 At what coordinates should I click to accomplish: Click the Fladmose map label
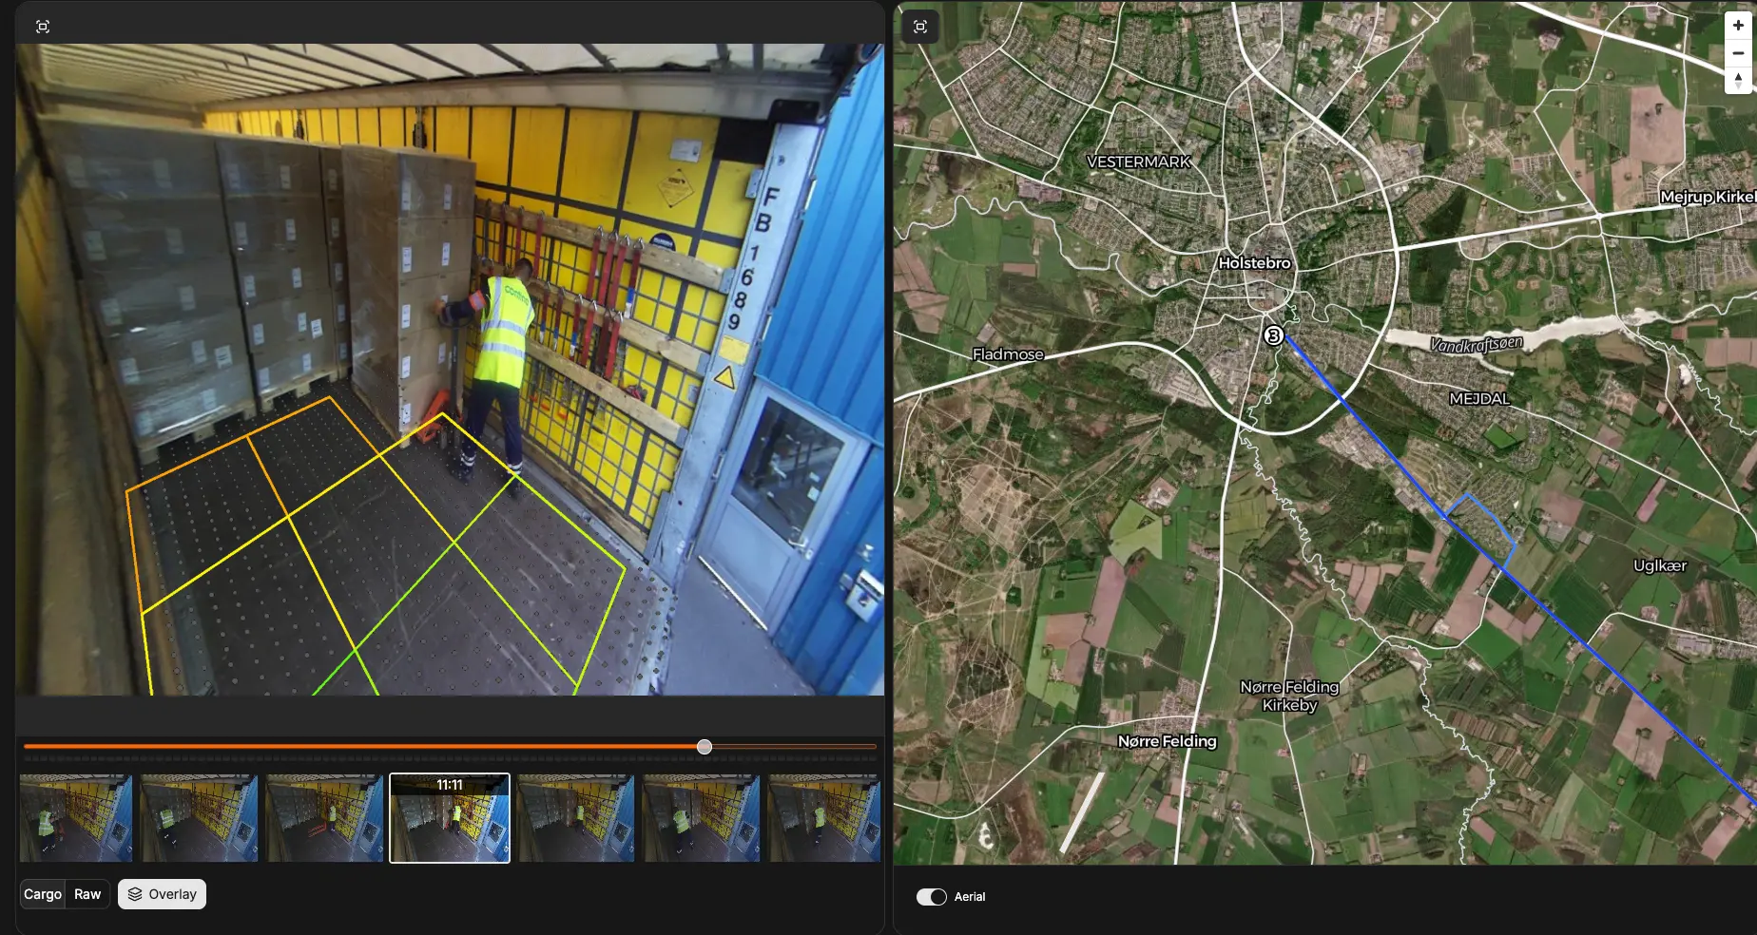(1008, 354)
